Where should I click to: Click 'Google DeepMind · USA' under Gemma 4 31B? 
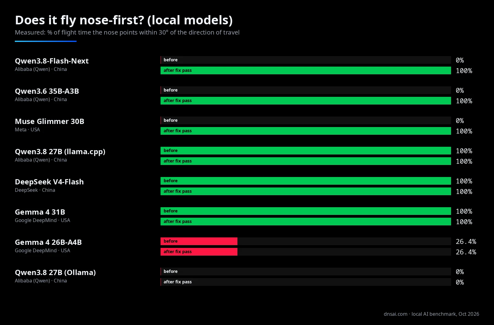(43, 220)
